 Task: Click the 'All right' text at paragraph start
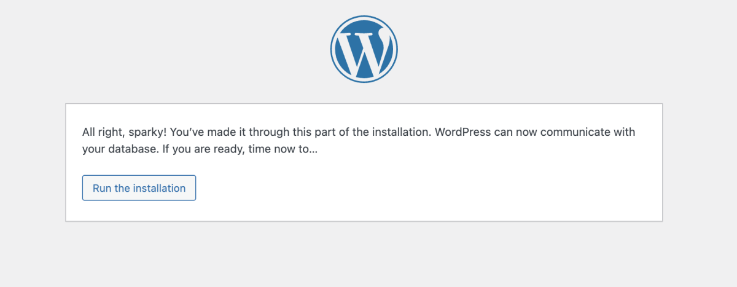click(103, 132)
